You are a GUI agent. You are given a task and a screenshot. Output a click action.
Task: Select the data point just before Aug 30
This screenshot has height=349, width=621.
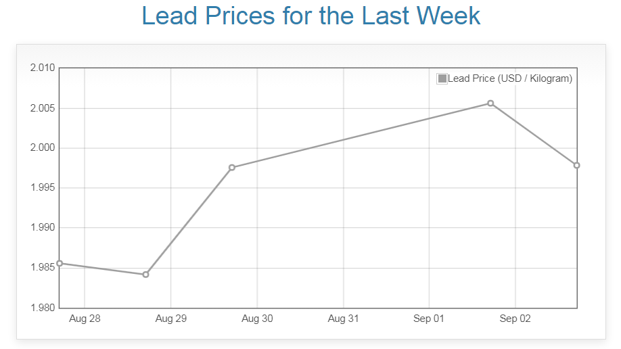[232, 168]
